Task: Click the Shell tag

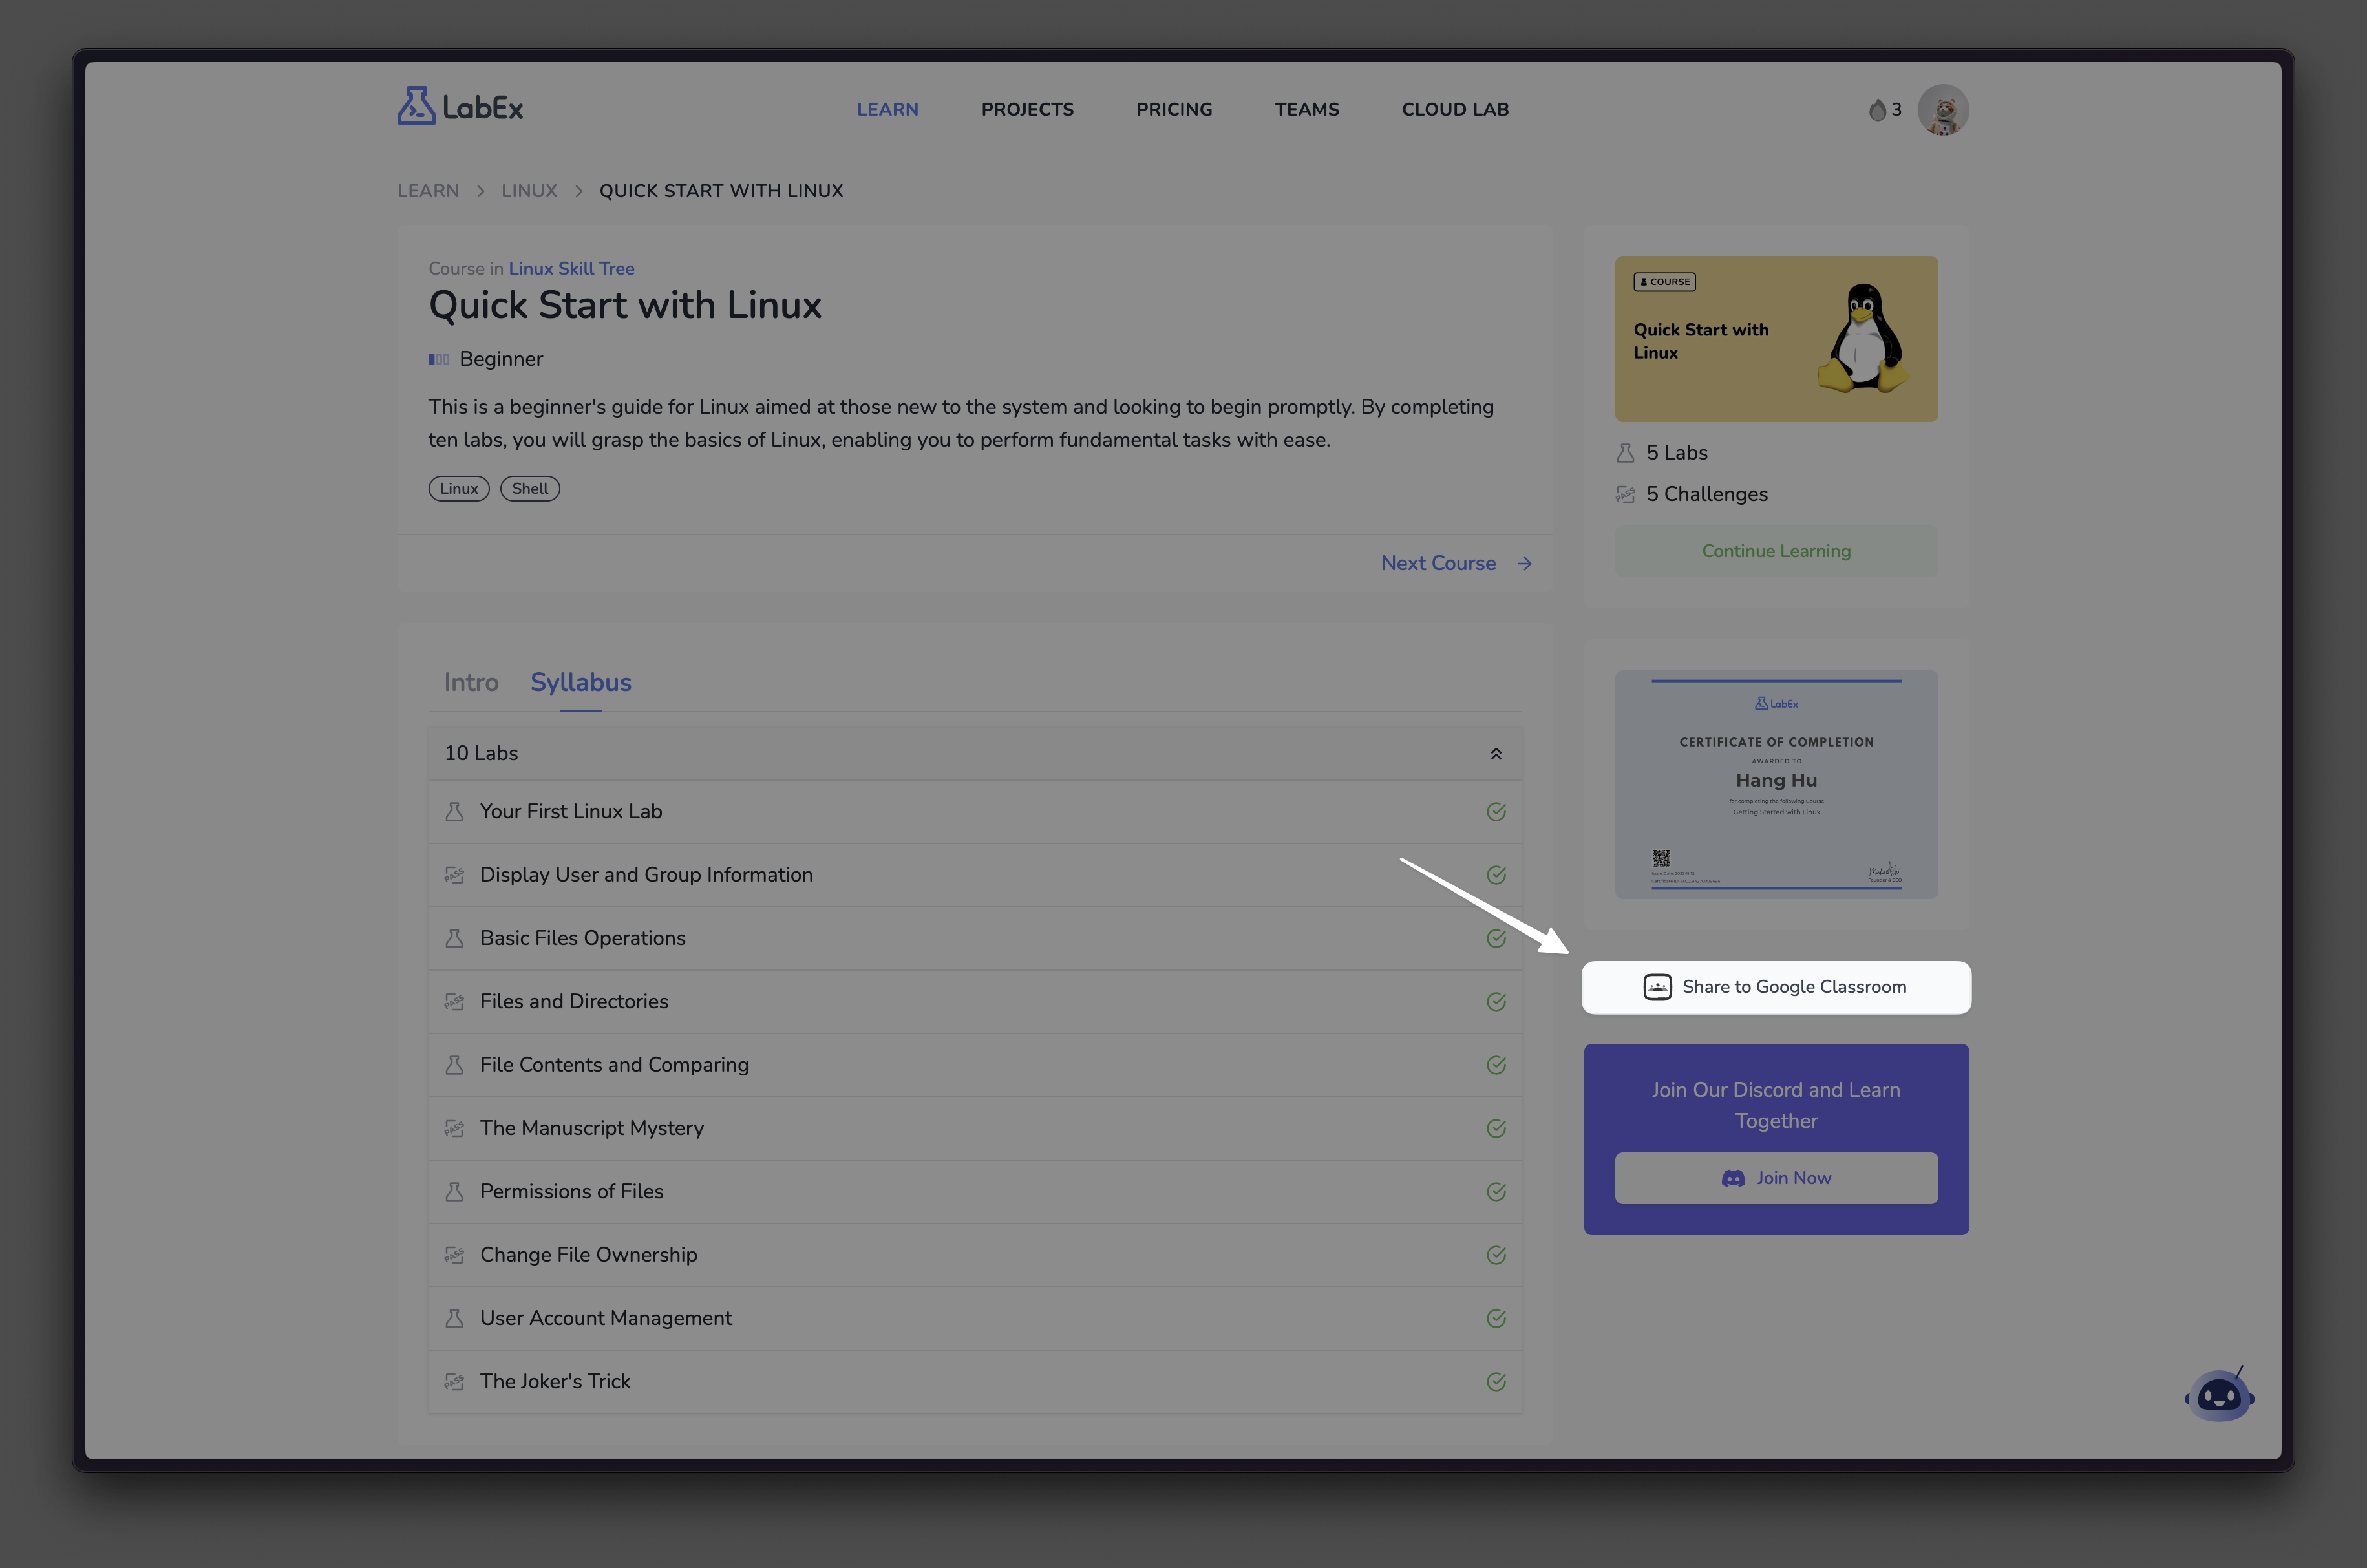Action: coord(530,489)
